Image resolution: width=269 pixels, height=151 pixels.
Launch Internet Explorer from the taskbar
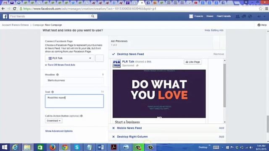[15, 147]
